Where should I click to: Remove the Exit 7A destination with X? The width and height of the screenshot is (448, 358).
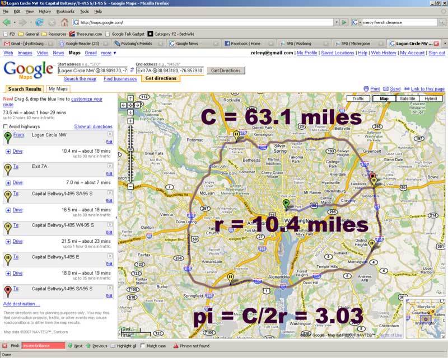110,166
